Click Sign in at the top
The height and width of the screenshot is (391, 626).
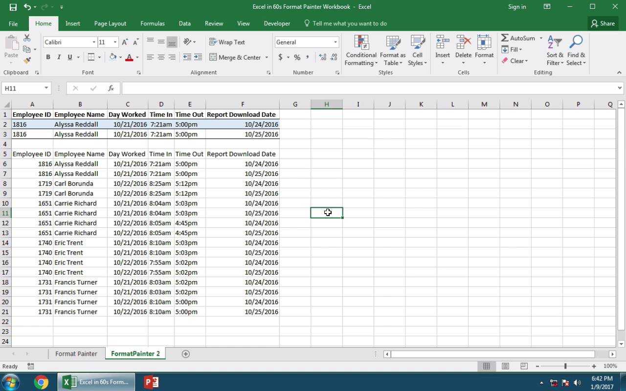[517, 7]
